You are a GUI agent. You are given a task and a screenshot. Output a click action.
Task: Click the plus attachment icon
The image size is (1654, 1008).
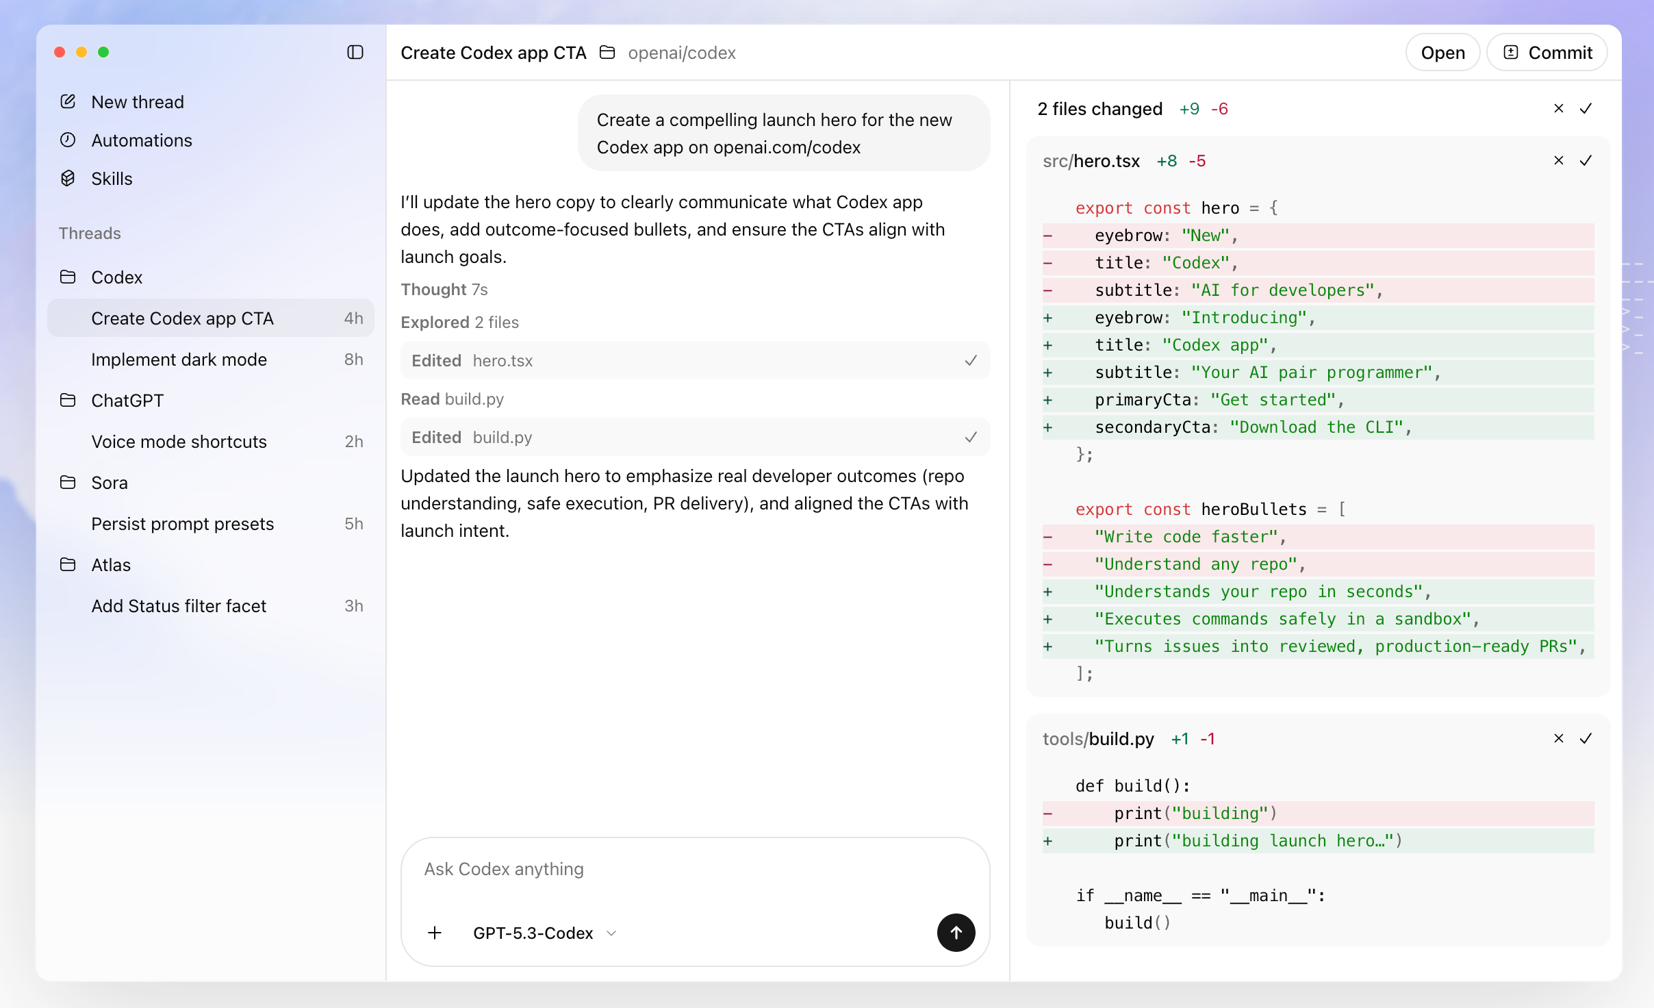click(x=435, y=933)
